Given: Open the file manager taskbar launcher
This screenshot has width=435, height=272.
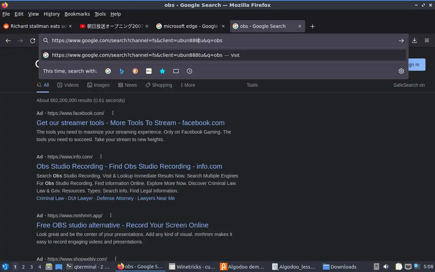Looking at the screenshot, I should [x=49, y=267].
